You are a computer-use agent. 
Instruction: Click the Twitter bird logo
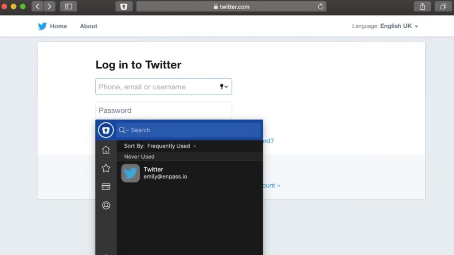[x=42, y=26]
